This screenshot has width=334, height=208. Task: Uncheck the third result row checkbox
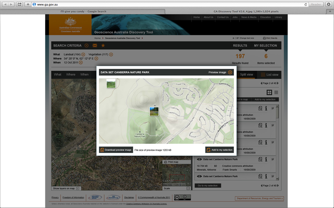tap(273, 142)
